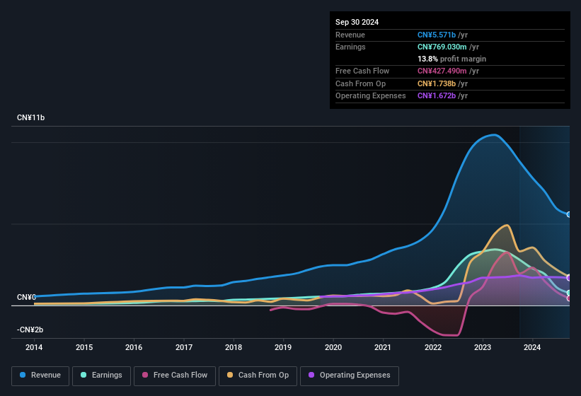
Task: Click the CN¥11b y-axis label
Action: 30,117
